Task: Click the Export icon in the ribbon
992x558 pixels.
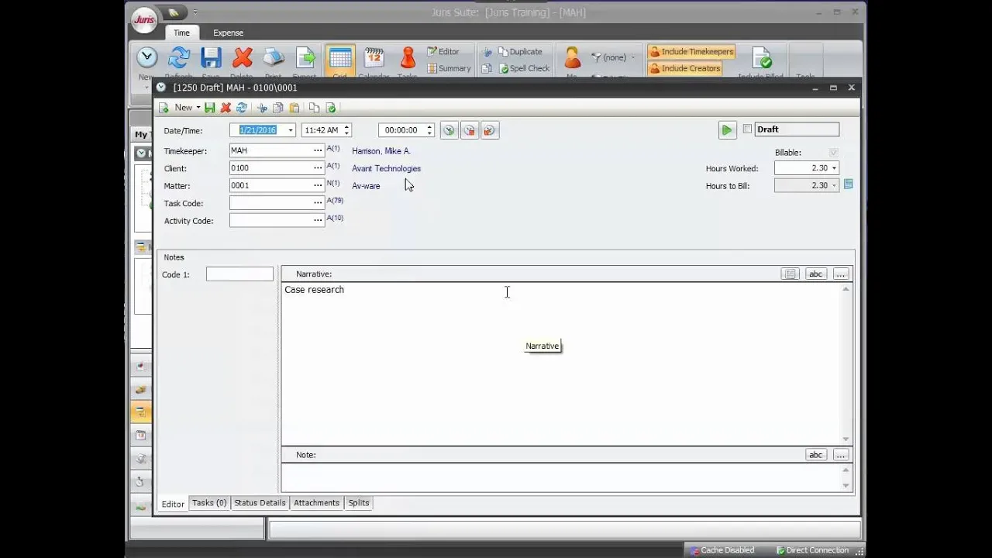Action: tap(305, 57)
